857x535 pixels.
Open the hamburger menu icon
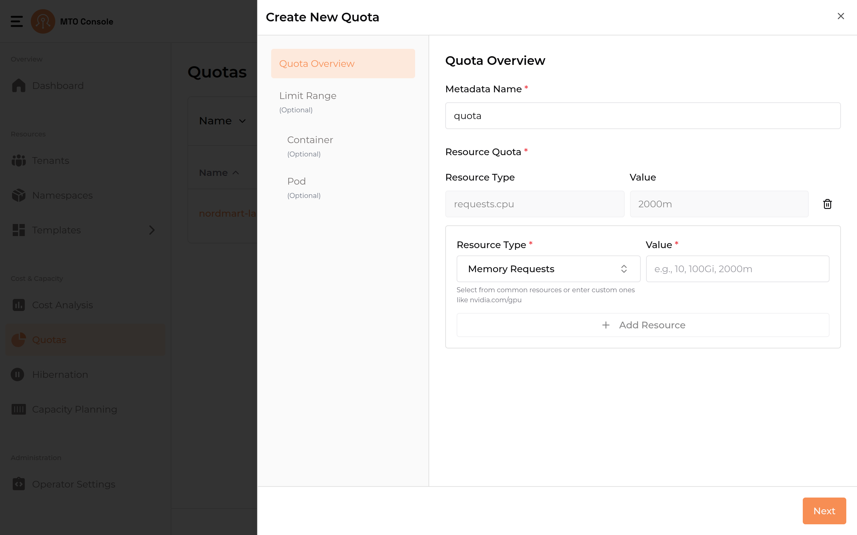[17, 22]
